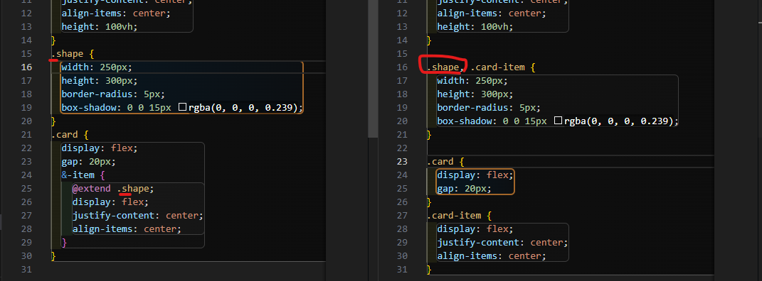Click 'align-items: center;' on line 30, right editor
Screen dimensions: 762x281
point(492,256)
